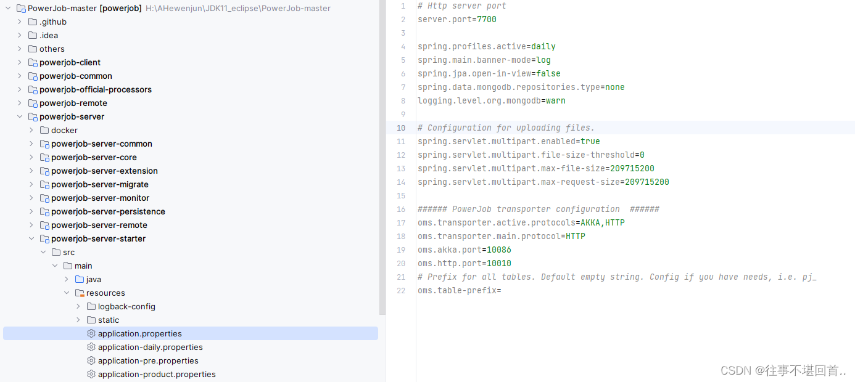Expand the .github folder chevron

20,22
